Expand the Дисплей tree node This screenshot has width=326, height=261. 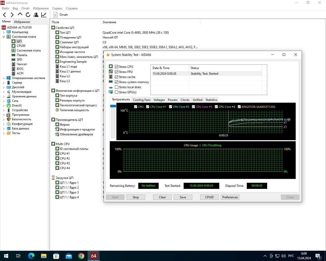point(4,87)
